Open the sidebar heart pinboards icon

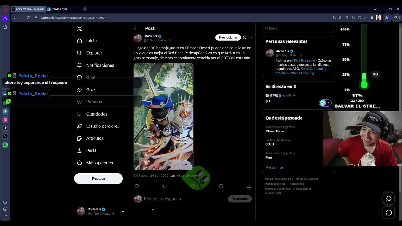(5, 202)
